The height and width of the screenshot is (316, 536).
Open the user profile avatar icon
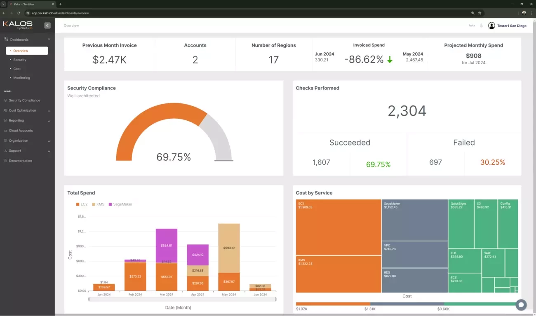pos(491,26)
